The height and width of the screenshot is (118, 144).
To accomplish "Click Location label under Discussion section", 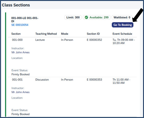I will 17,98.
